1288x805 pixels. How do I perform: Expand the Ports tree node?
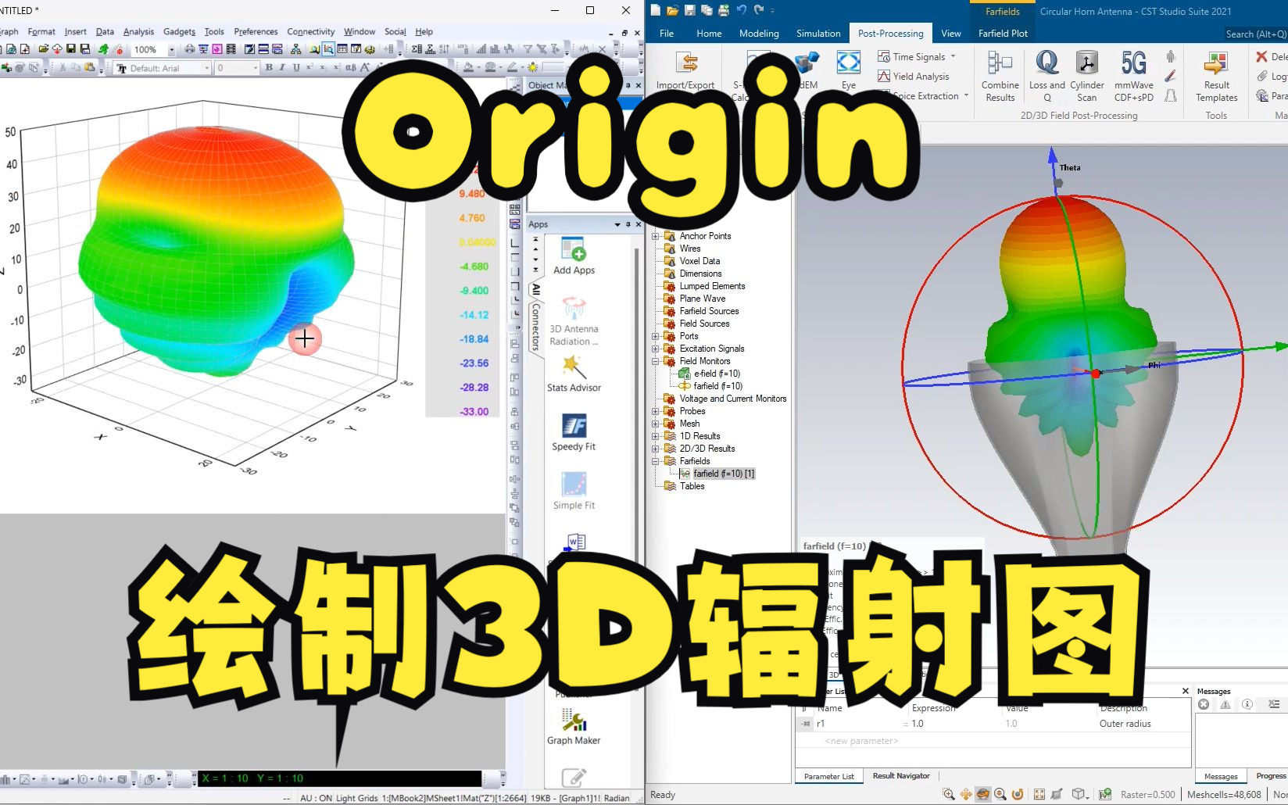[656, 336]
